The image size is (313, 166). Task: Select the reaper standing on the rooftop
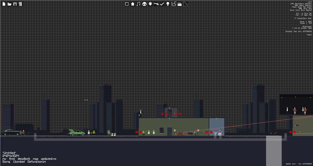(x=141, y=113)
